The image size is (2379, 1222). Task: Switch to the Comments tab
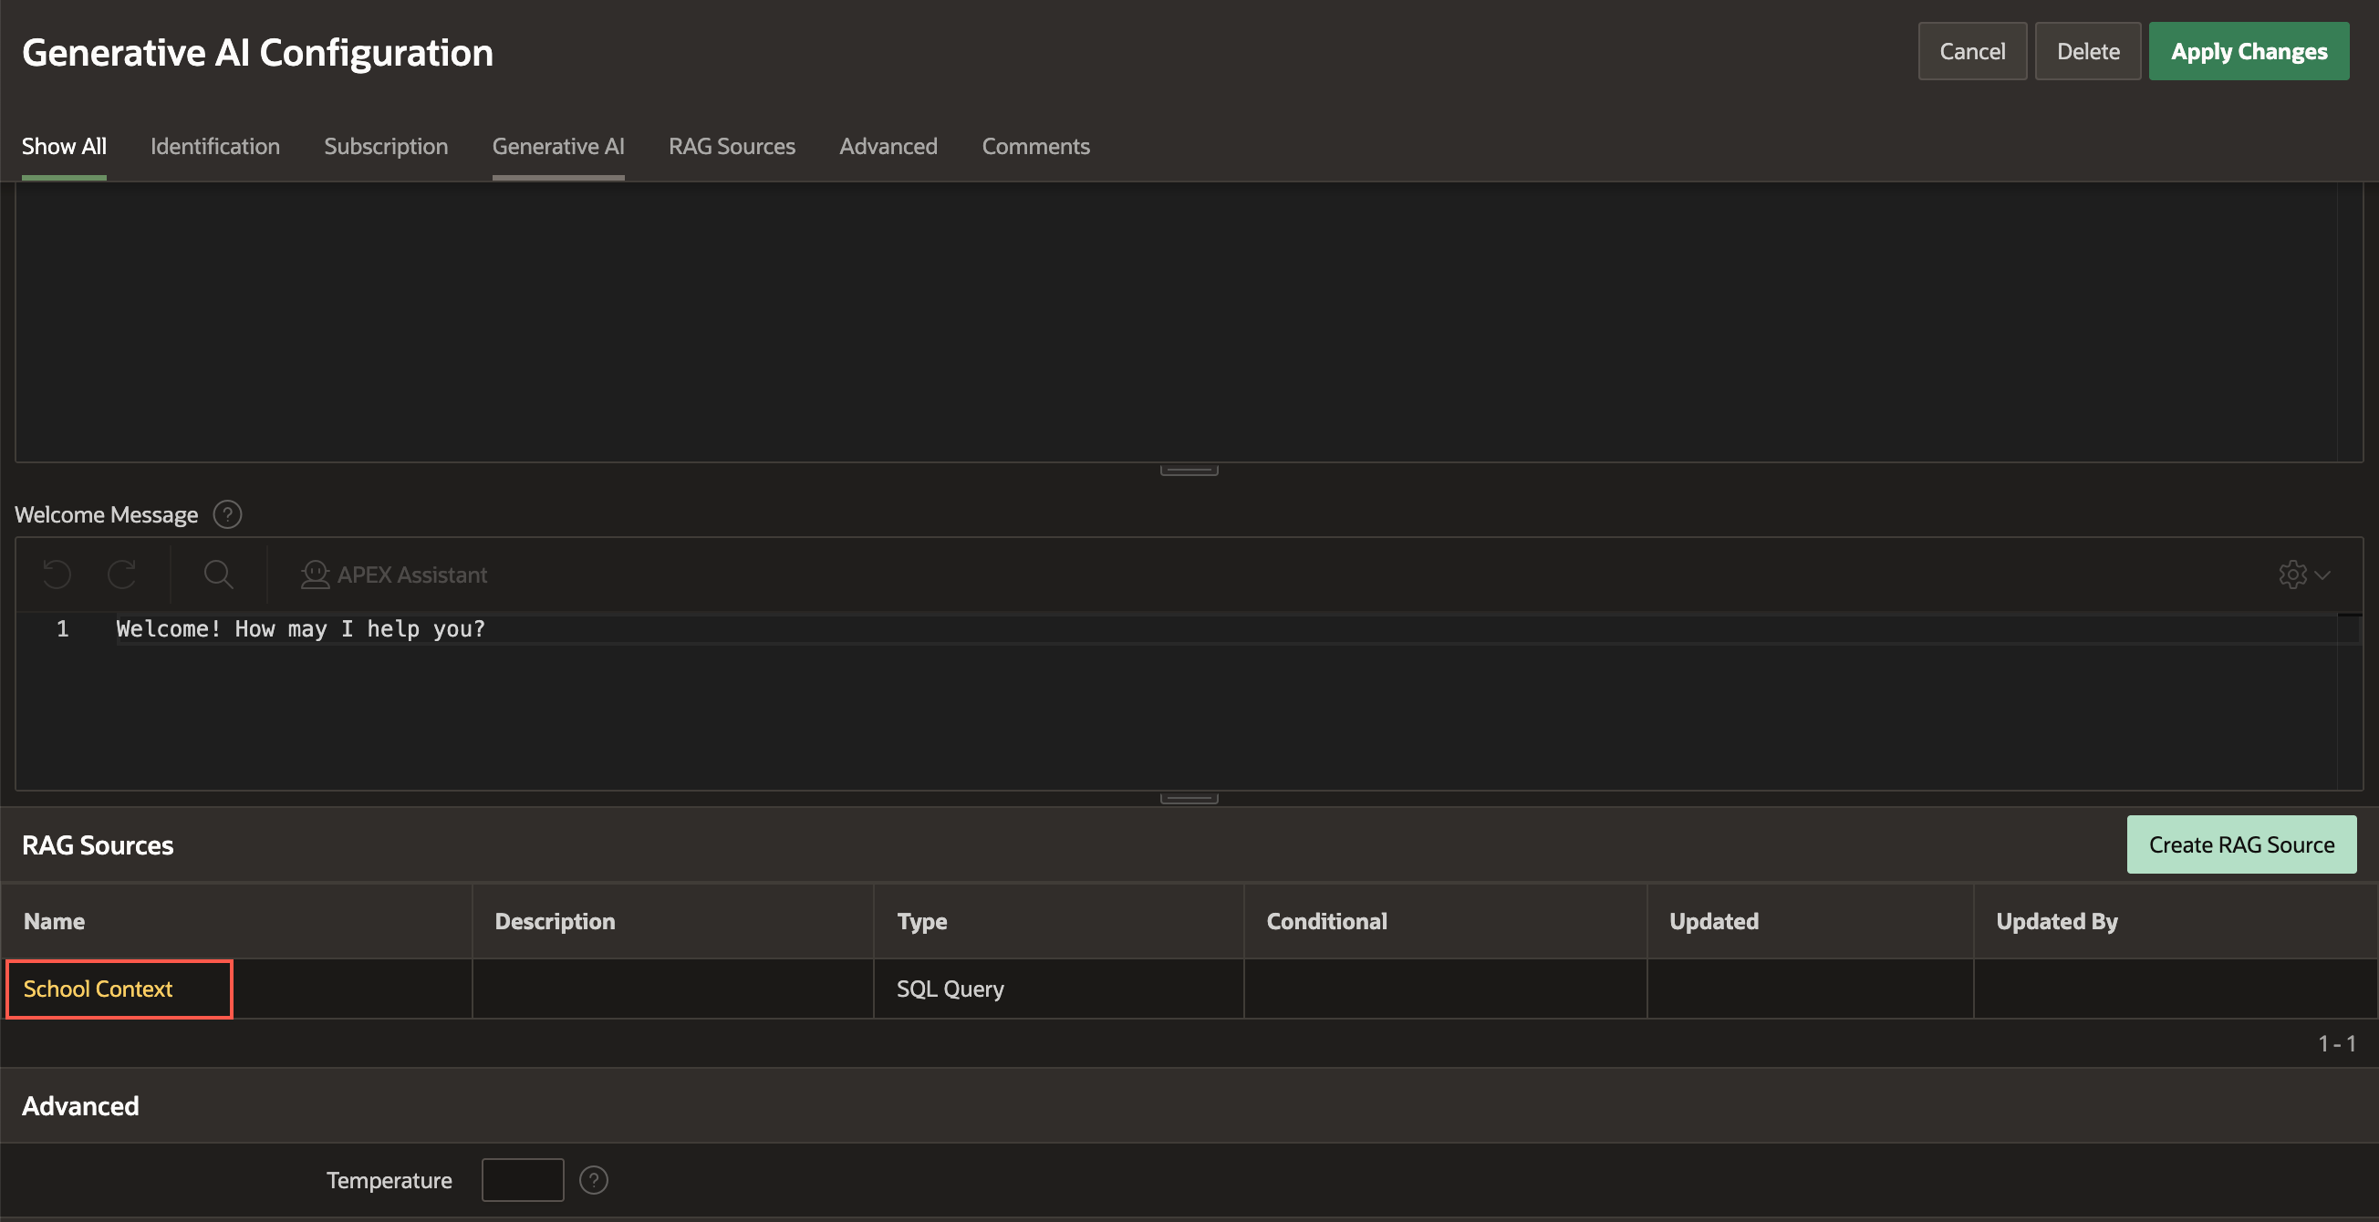tap(1036, 146)
